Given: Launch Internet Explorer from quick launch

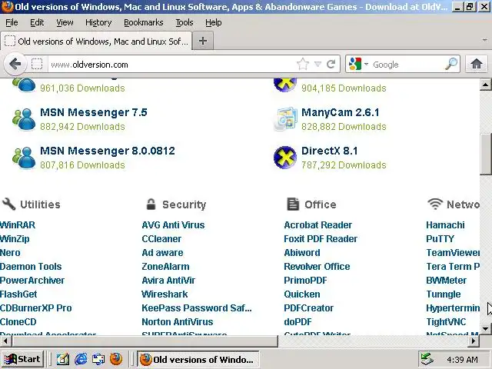Looking at the screenshot, I should tap(81, 359).
